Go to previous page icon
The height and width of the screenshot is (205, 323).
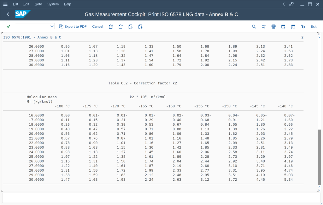click(x=121, y=26)
